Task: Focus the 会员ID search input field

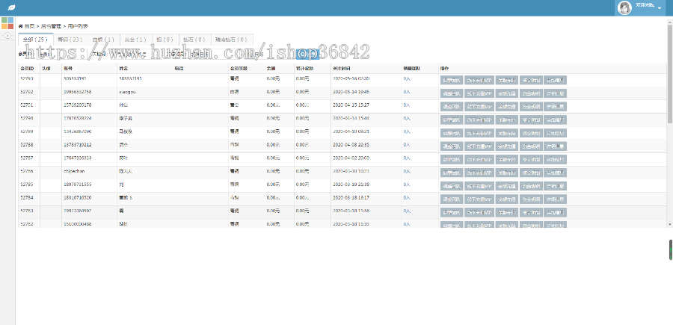Action: click(x=56, y=54)
